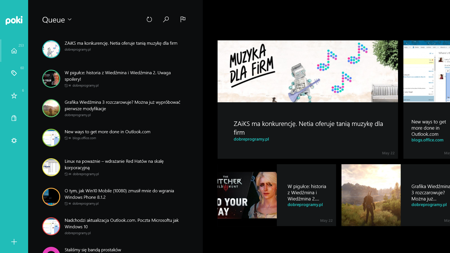This screenshot has height=253, width=450.
Task: Click the flag icon in header
Action: pyautogui.click(x=183, y=19)
